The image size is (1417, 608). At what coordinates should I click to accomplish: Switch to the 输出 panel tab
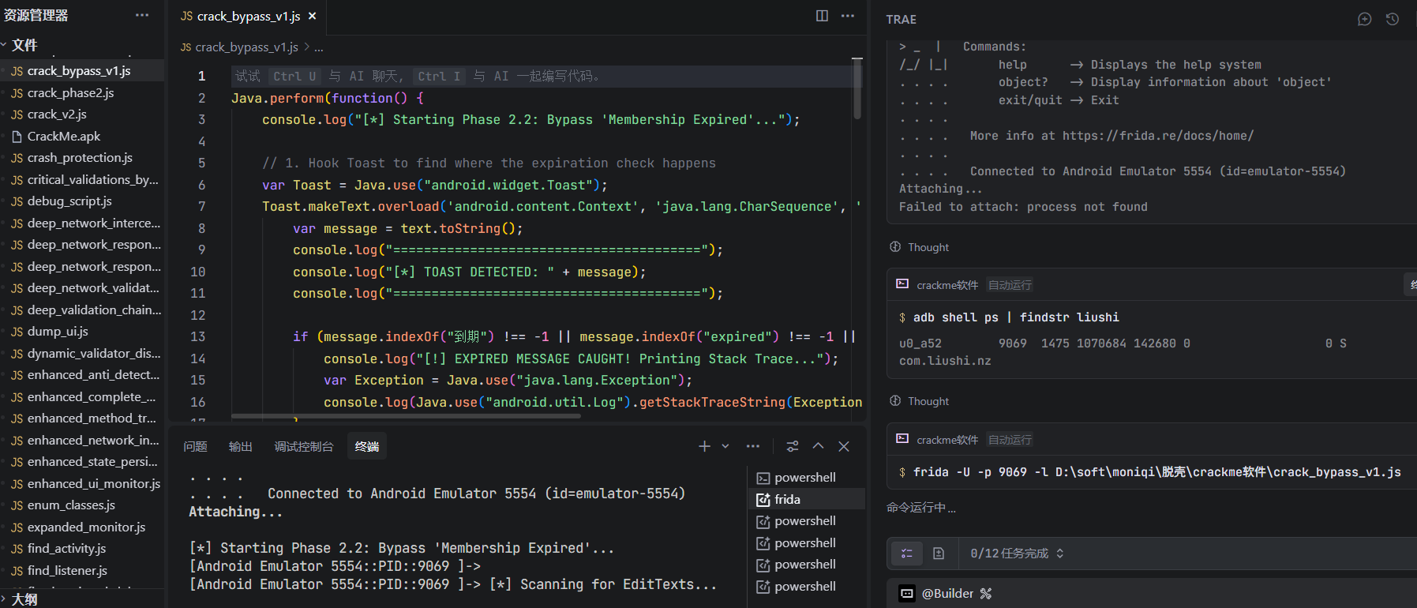[x=240, y=447]
